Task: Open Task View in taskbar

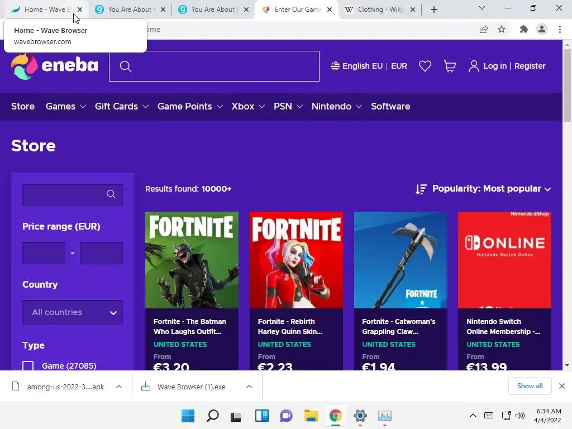Action: point(236,416)
